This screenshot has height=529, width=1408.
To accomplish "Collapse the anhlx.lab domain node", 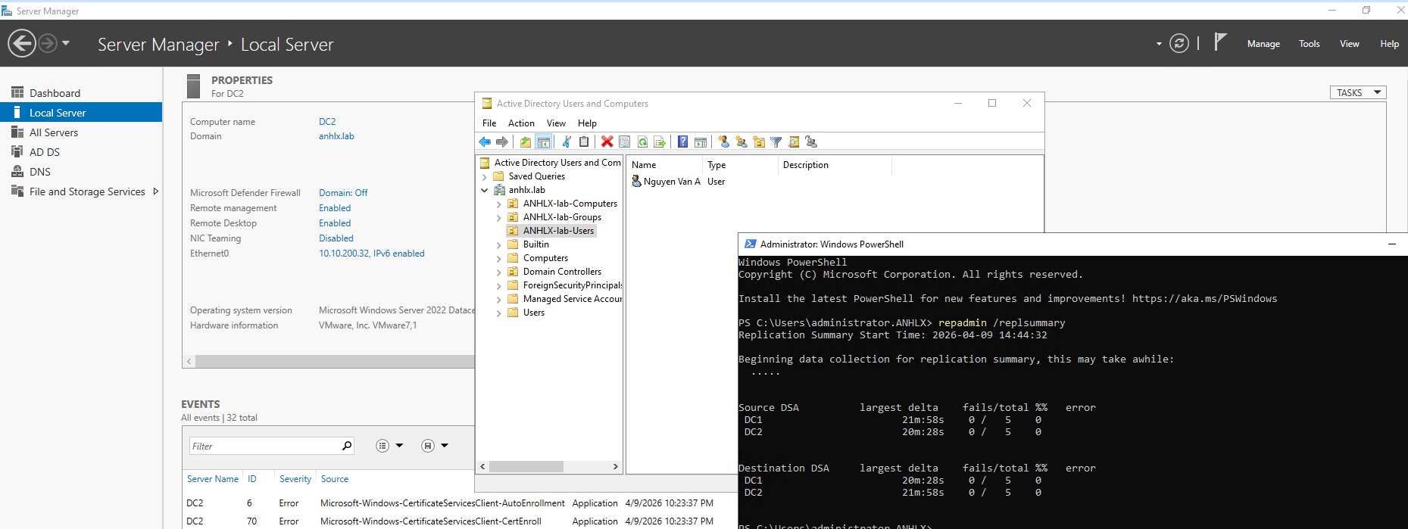I will point(485,190).
